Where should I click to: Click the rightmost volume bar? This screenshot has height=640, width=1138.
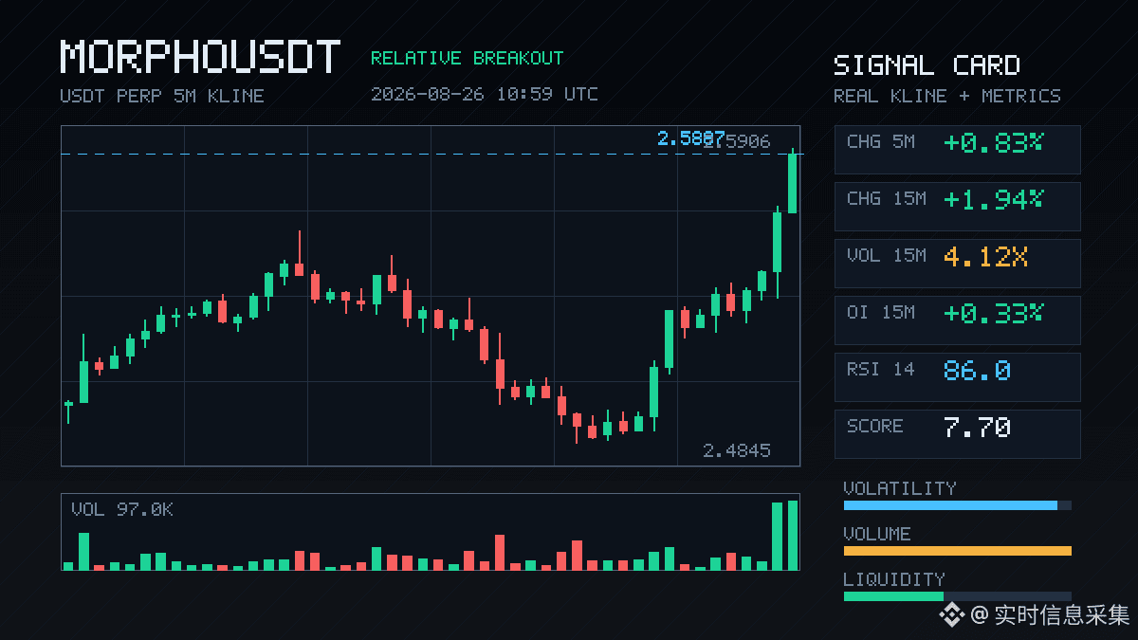point(793,536)
